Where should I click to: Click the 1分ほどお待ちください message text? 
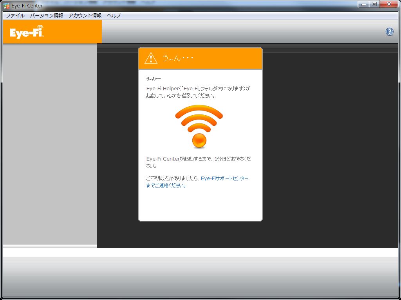click(x=199, y=162)
